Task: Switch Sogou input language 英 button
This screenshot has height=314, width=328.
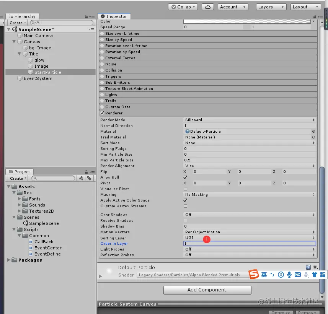Action: (x=264, y=275)
